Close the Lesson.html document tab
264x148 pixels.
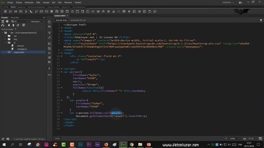[67, 16]
